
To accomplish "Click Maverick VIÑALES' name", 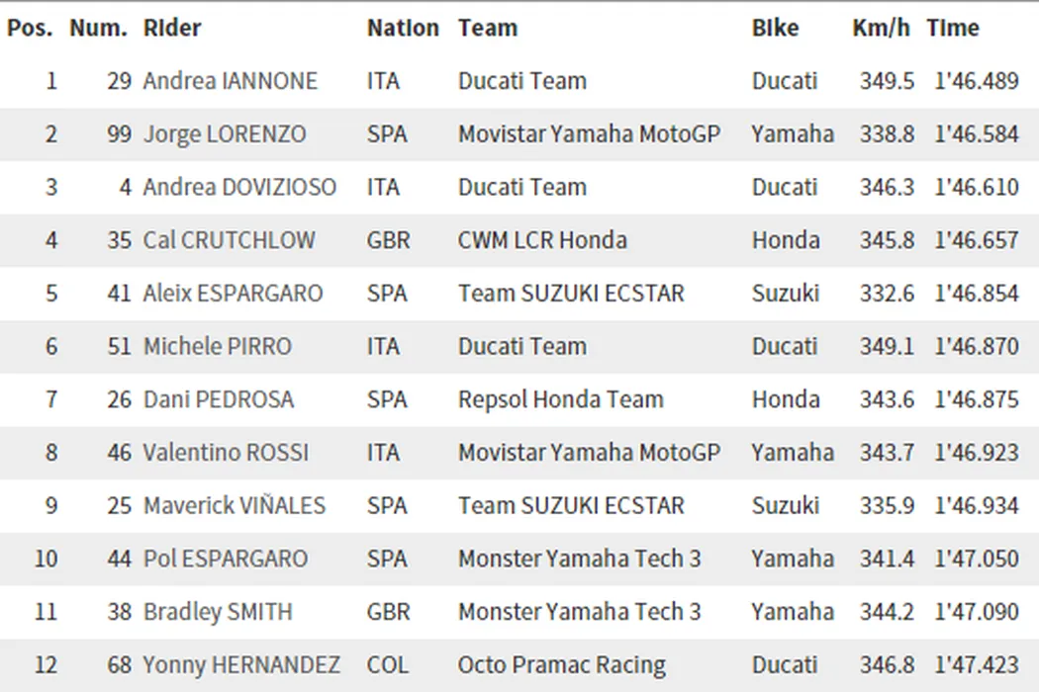I will point(235,506).
